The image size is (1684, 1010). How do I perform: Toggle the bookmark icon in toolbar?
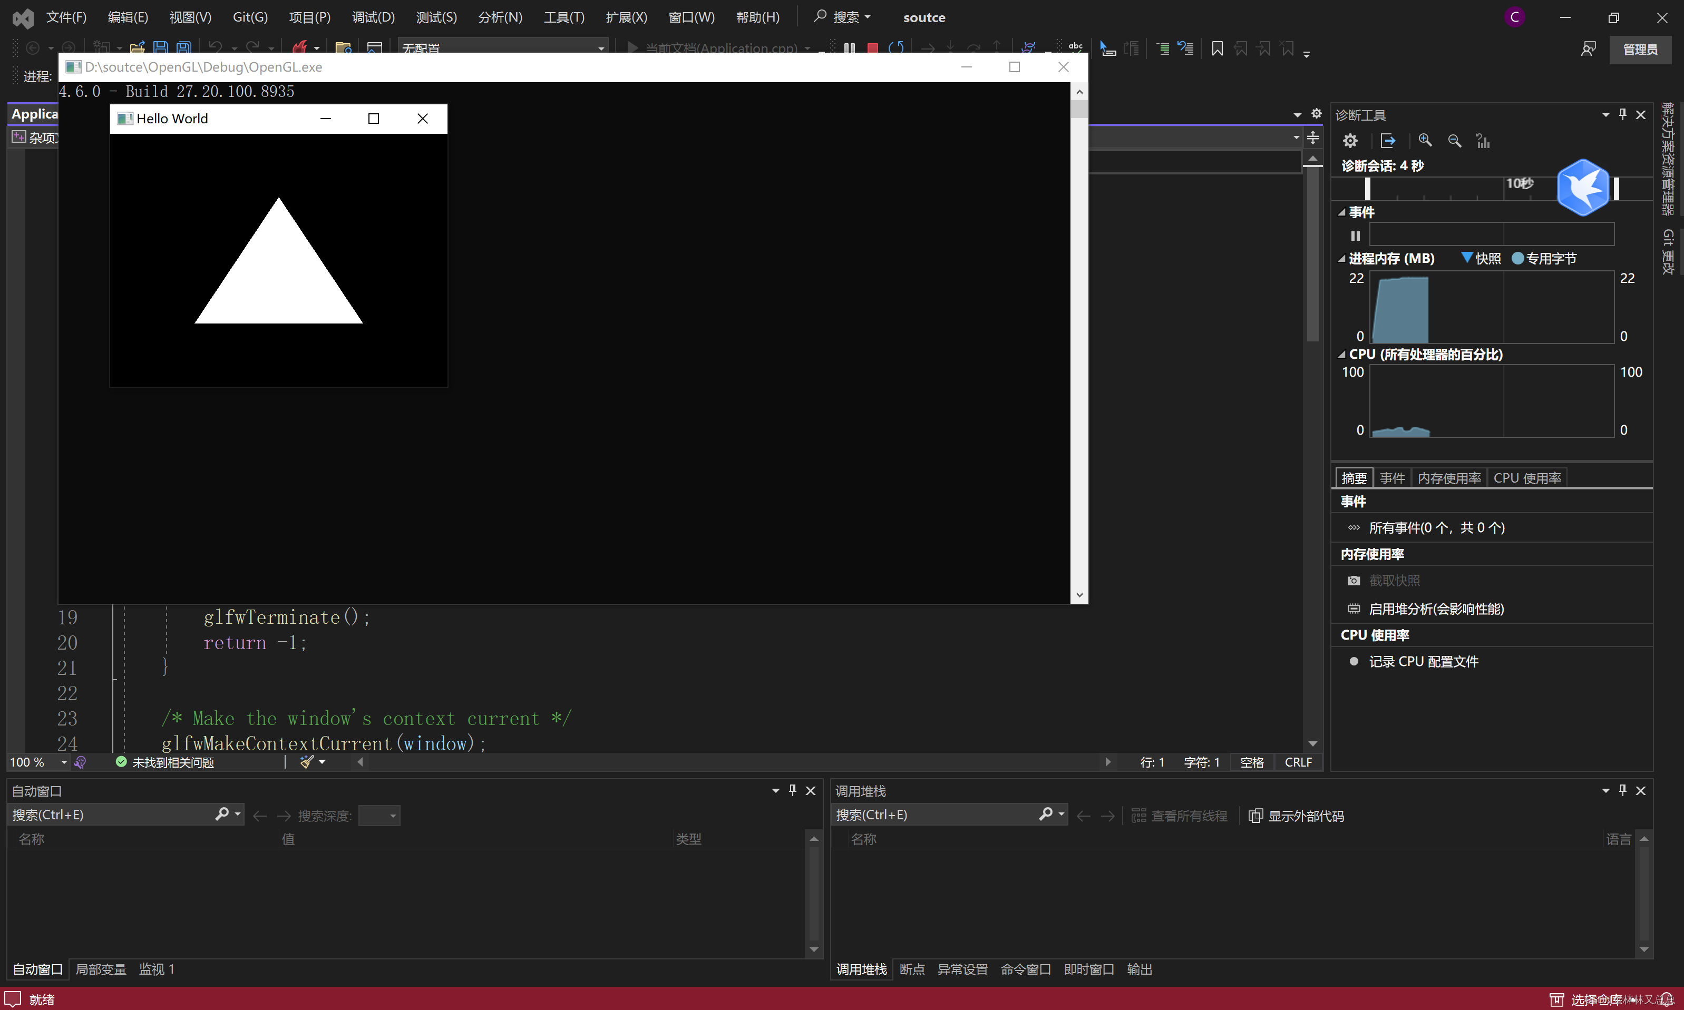pyautogui.click(x=1217, y=48)
